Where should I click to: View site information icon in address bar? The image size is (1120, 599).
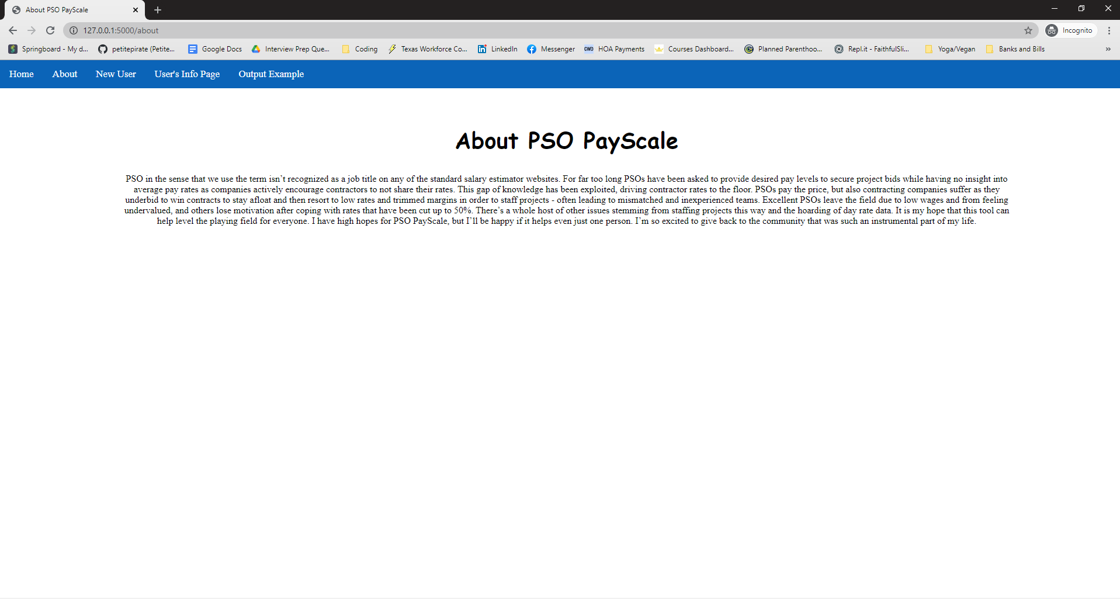pyautogui.click(x=74, y=30)
